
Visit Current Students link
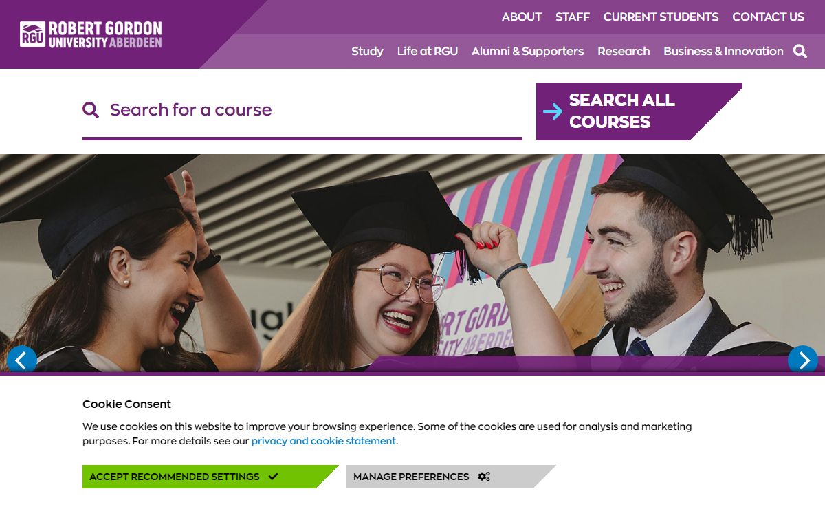click(661, 17)
